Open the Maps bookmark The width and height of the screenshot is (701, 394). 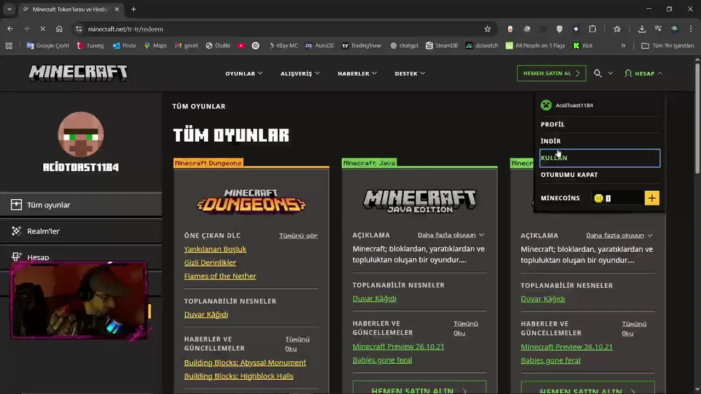(155, 45)
